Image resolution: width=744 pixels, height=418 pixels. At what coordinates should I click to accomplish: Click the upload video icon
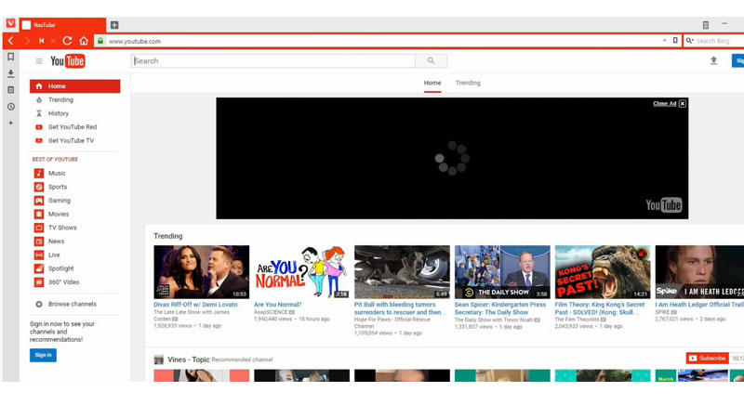(x=713, y=60)
